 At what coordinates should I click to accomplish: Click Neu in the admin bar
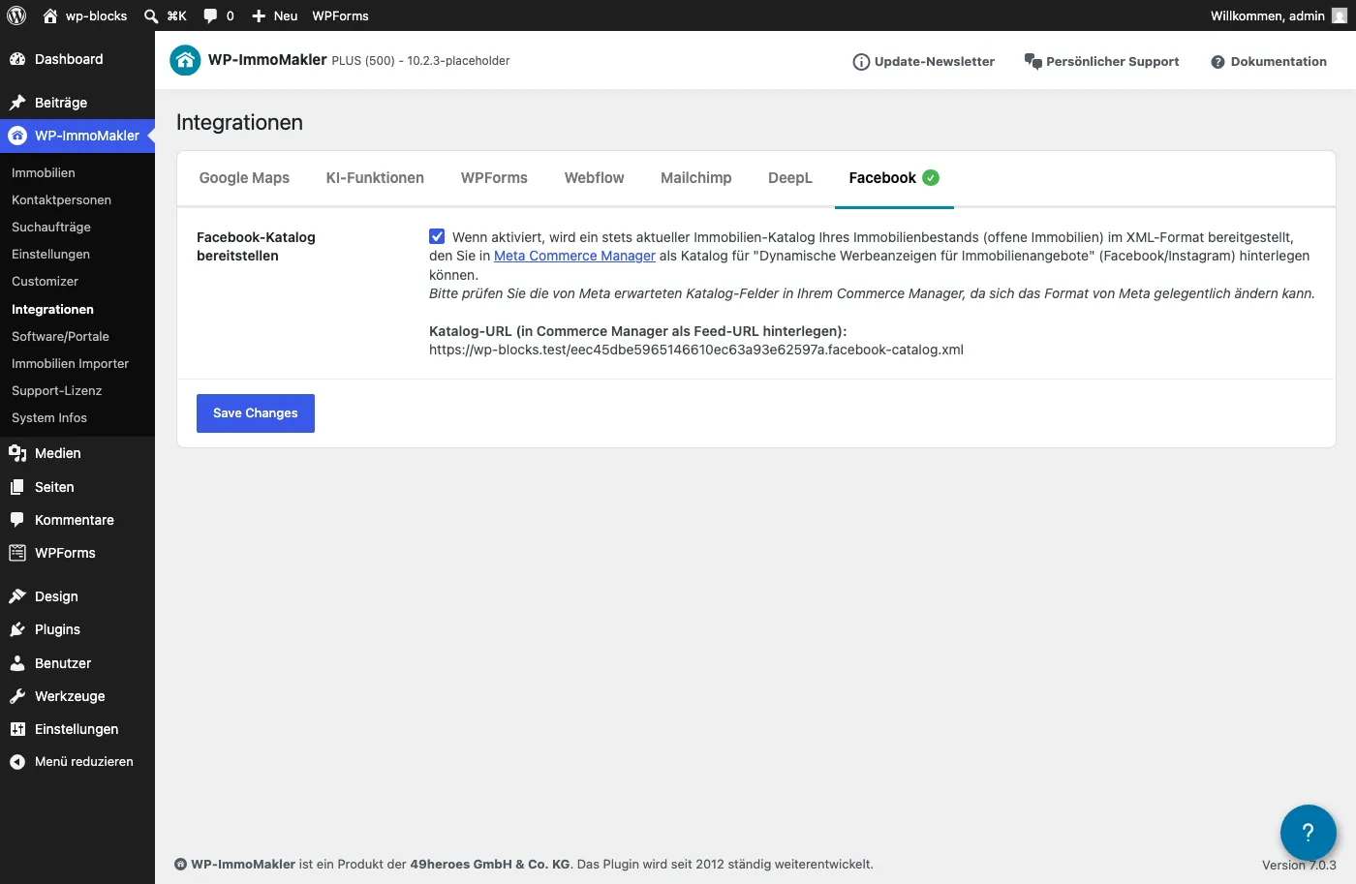(286, 15)
